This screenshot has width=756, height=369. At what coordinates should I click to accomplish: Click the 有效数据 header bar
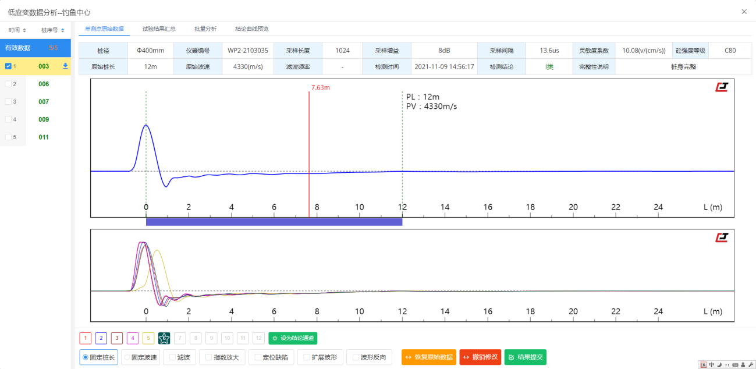pyautogui.click(x=36, y=48)
